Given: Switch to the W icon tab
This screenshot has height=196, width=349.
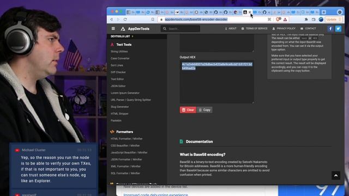Looking at the screenshot, I should [177, 12].
